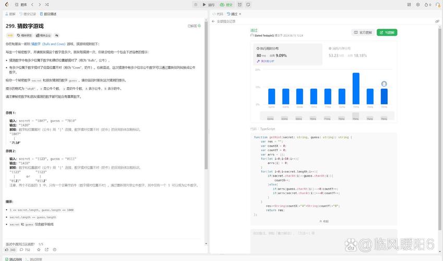
Task: Open the layout grid icon
Action: click(x=409, y=5)
